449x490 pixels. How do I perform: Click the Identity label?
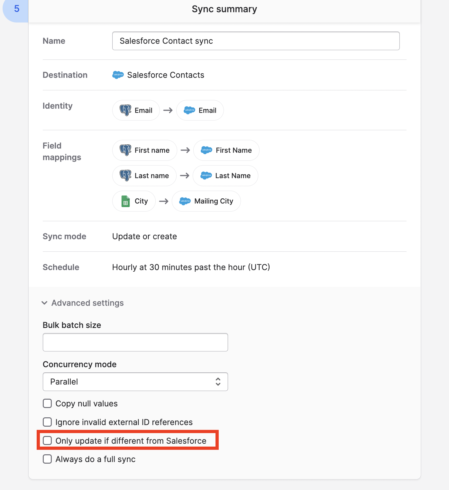click(58, 106)
